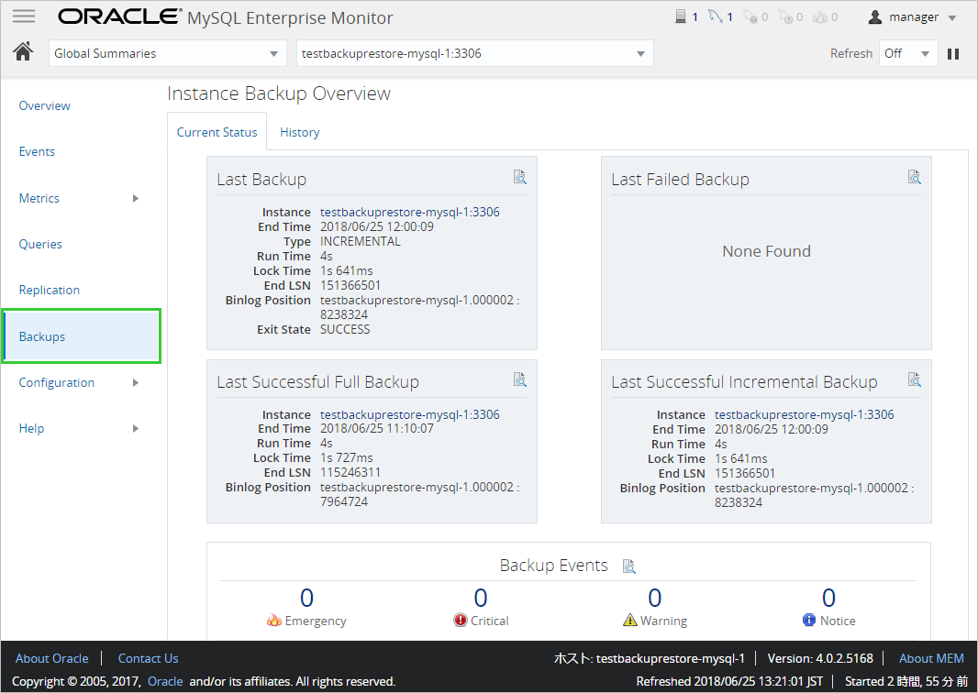The width and height of the screenshot is (978, 693).
Task: Open Queries in the sidebar
Action: click(40, 245)
